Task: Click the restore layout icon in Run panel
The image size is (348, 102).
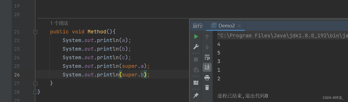Action: click(196, 83)
